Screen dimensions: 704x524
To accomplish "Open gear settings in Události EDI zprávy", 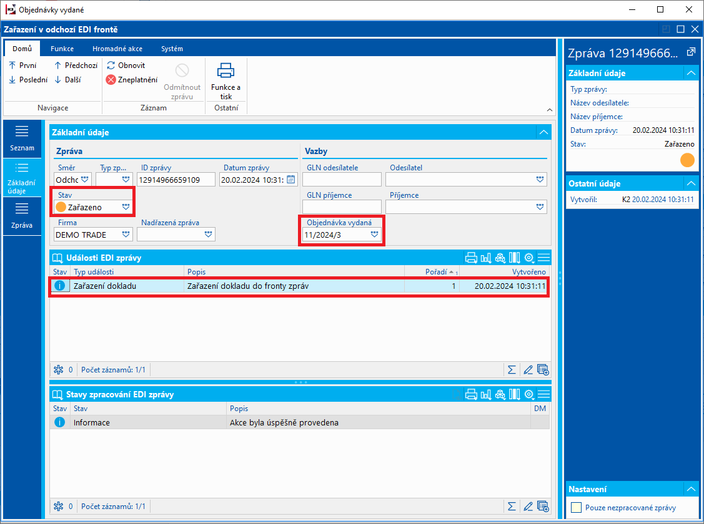I will pos(529,258).
